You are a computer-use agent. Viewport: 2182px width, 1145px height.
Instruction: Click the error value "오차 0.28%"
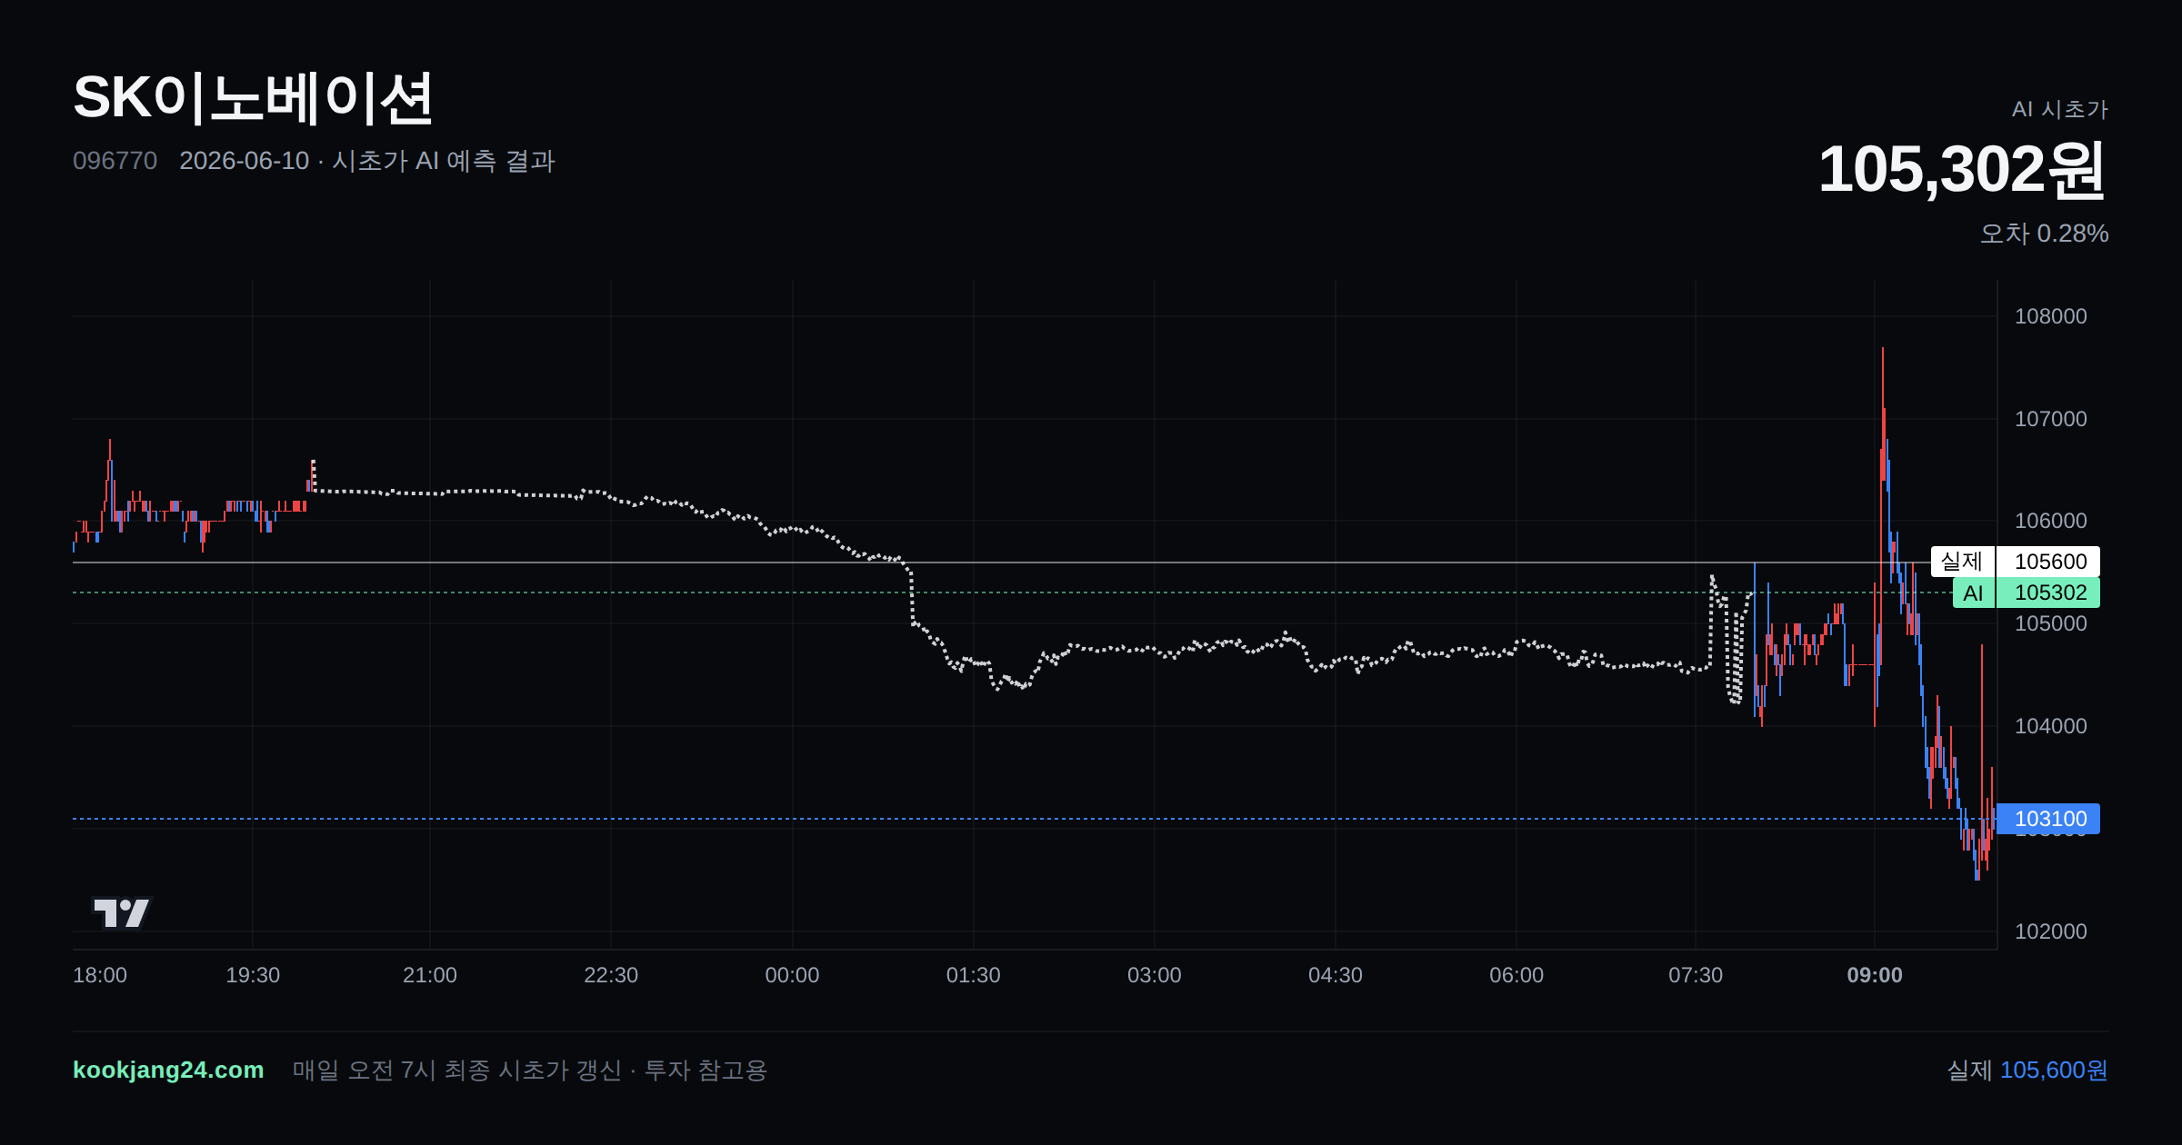point(2045,234)
